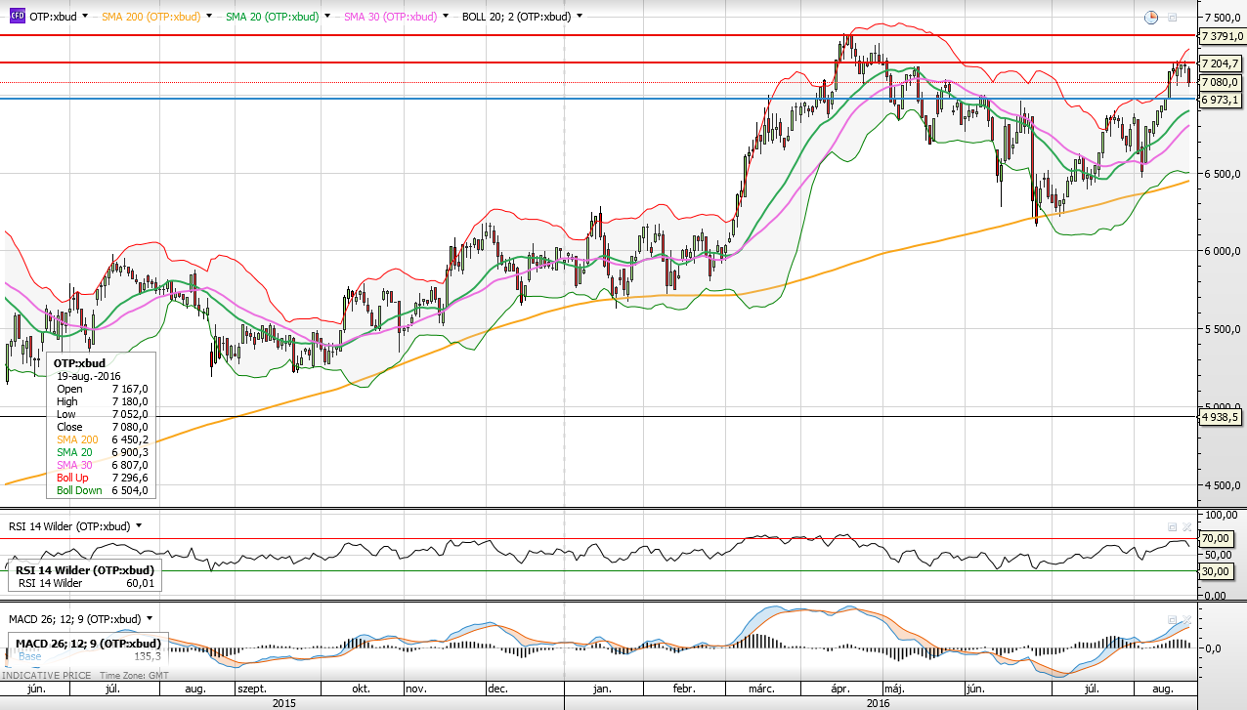
Task: Select the 7 3791,0 price level tag
Action: pyautogui.click(x=1223, y=36)
